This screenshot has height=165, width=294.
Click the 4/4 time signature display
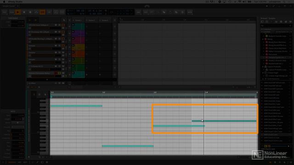82,14
